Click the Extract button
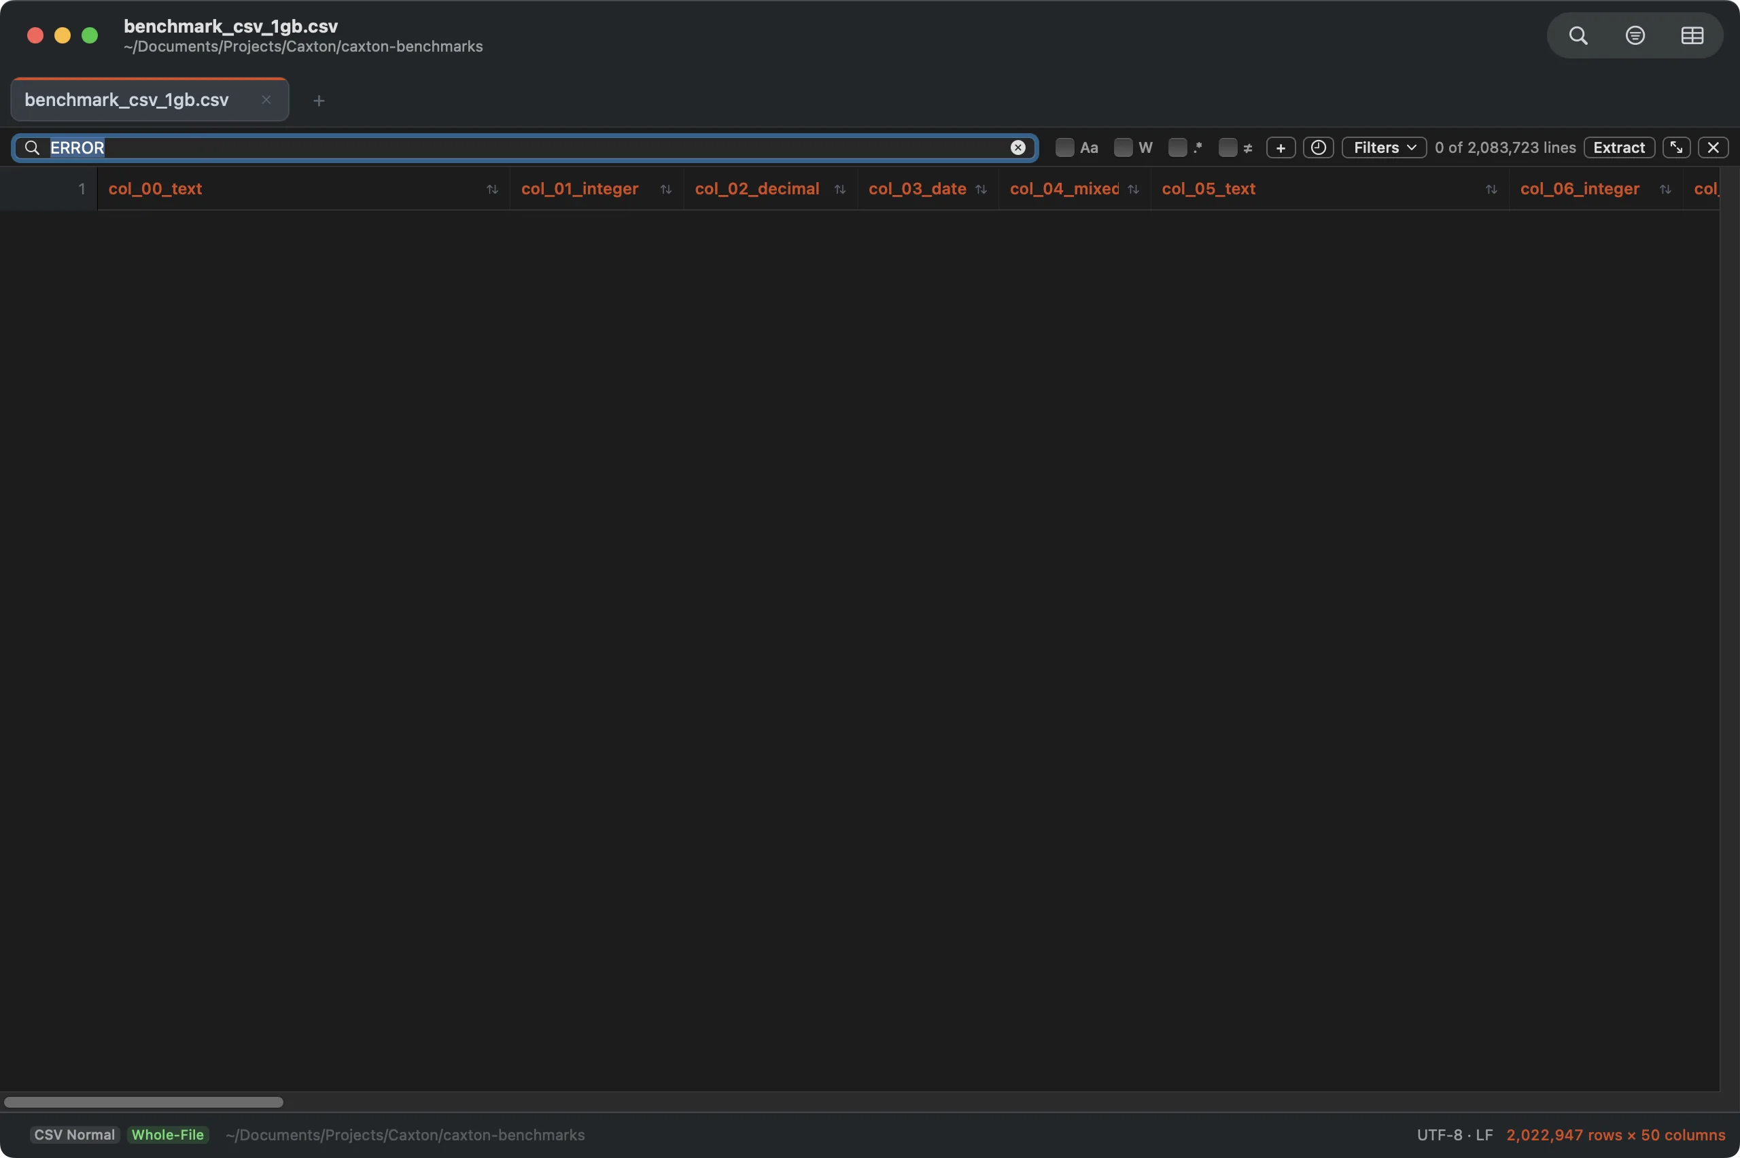Viewport: 1740px width, 1158px height. coord(1619,147)
